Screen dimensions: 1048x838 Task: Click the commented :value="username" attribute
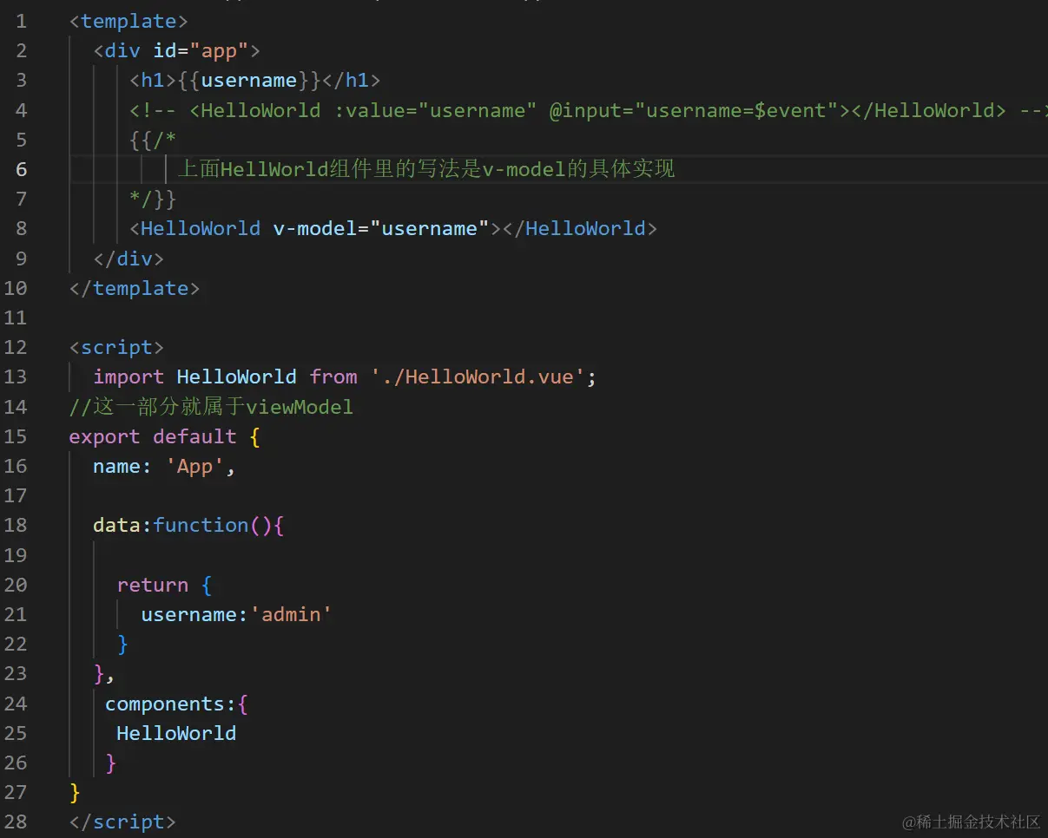point(435,110)
